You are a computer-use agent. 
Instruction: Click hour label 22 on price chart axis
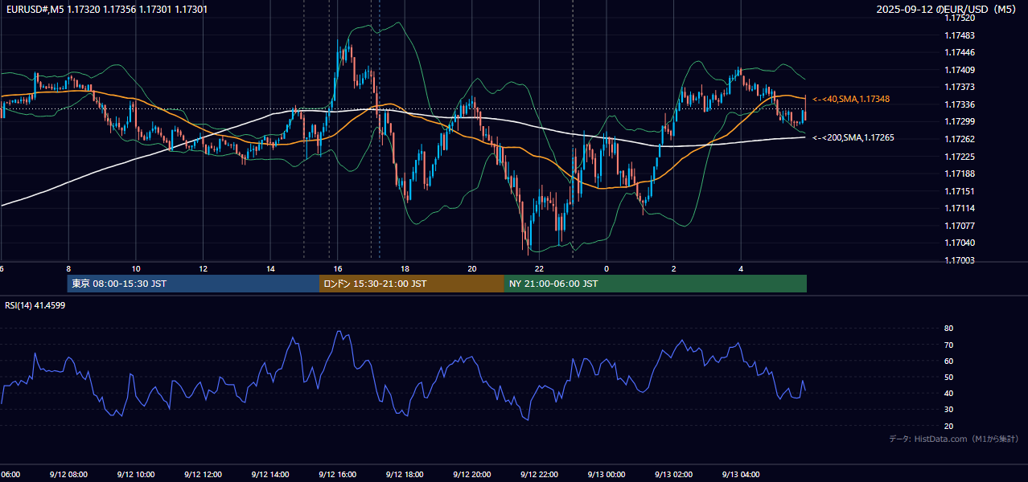pyautogui.click(x=539, y=268)
